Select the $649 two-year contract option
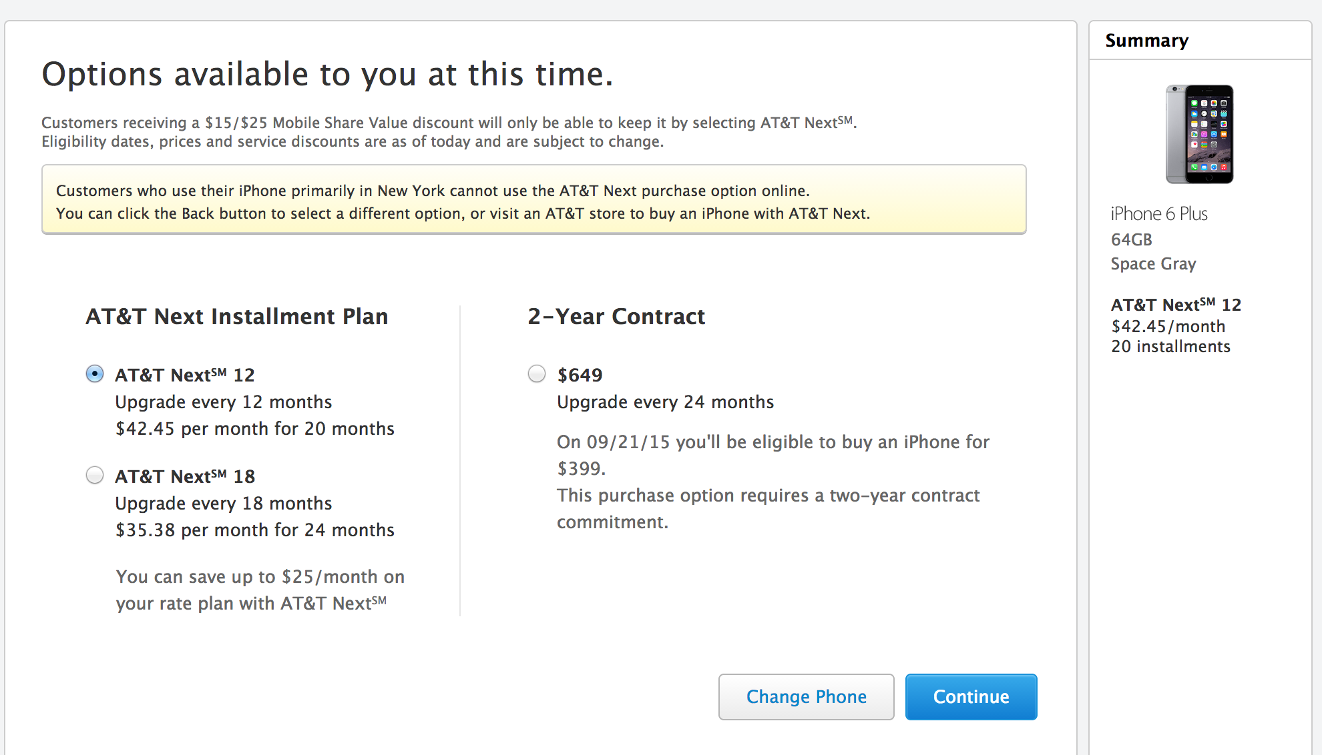This screenshot has height=755, width=1322. click(x=537, y=373)
